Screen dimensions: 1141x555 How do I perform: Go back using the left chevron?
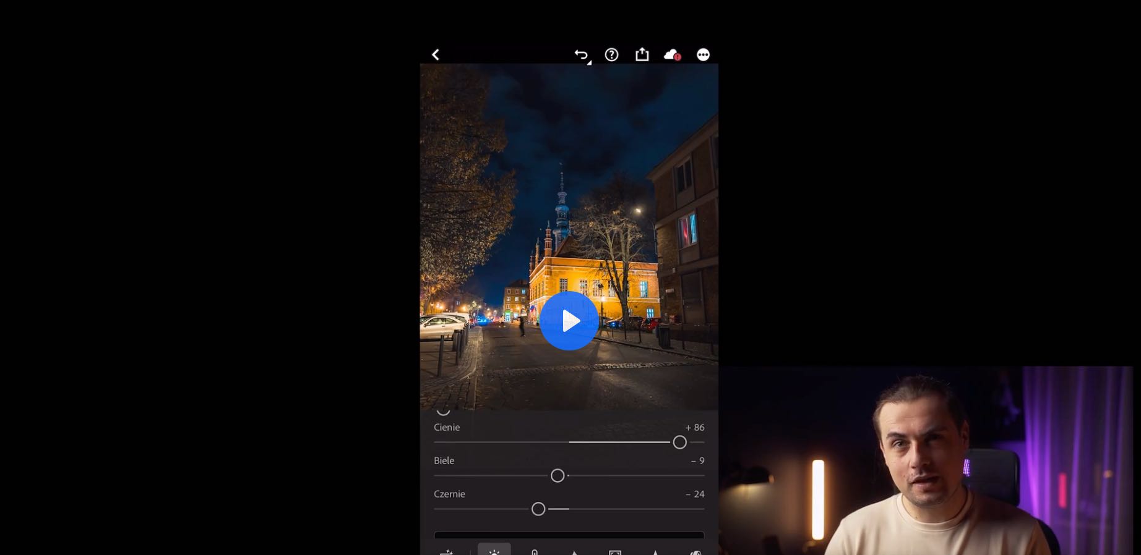(x=436, y=55)
